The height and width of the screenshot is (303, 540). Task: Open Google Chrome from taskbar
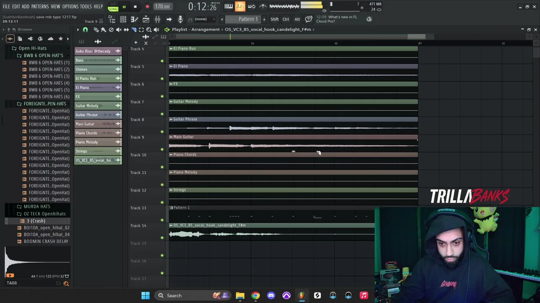point(255,295)
